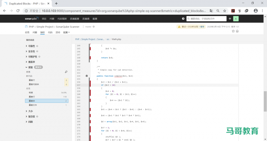The width and height of the screenshot is (267, 141).
Task: Switch to the 活动 project tab
Action: [58, 32]
